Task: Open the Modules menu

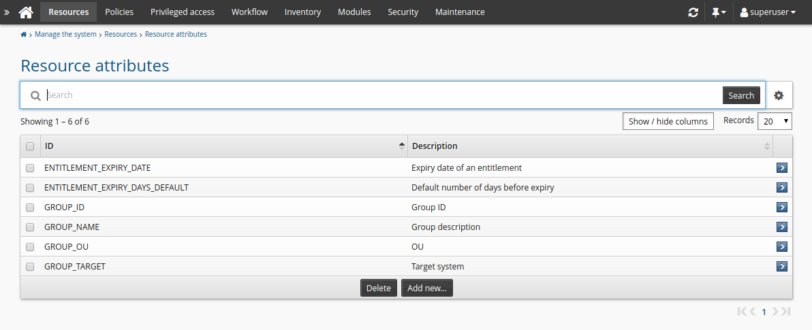Action: pyautogui.click(x=354, y=12)
